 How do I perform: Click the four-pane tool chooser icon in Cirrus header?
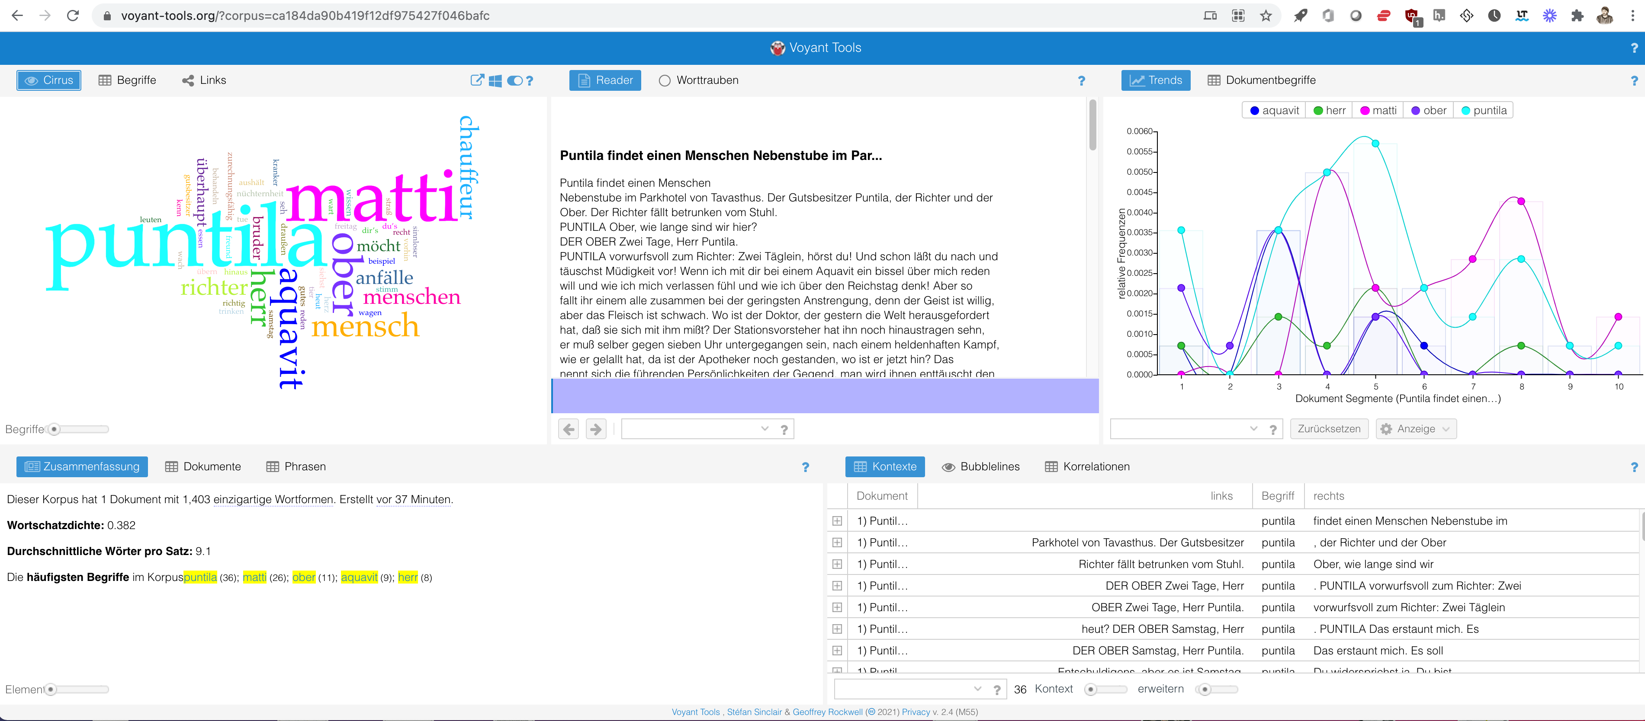(495, 80)
